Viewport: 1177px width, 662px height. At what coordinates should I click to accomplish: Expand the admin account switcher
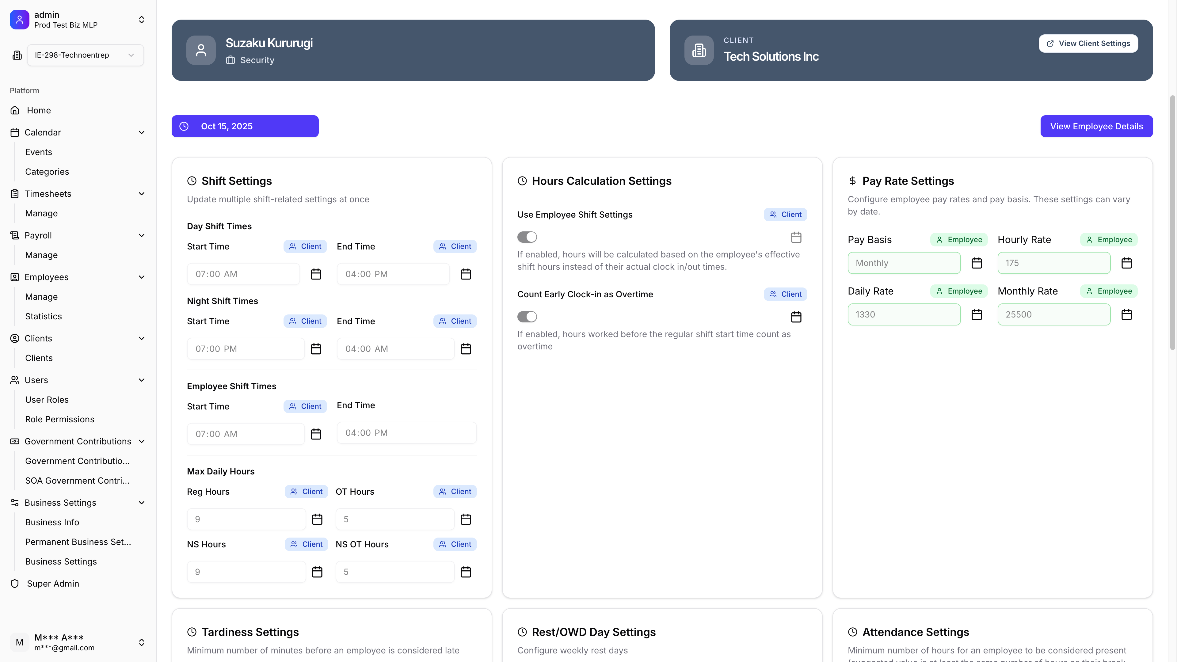click(142, 20)
